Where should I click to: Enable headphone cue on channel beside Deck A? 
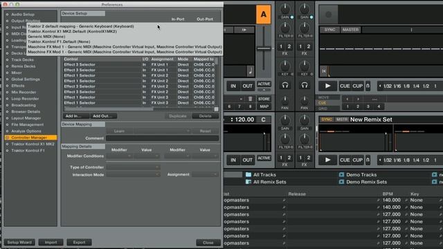coord(284,85)
